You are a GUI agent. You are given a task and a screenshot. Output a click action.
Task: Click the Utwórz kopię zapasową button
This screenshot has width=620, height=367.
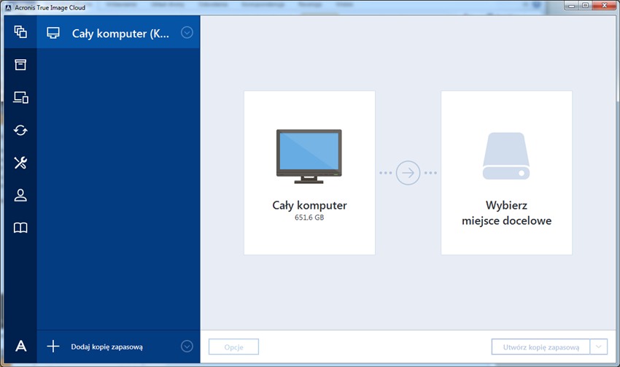click(x=541, y=347)
